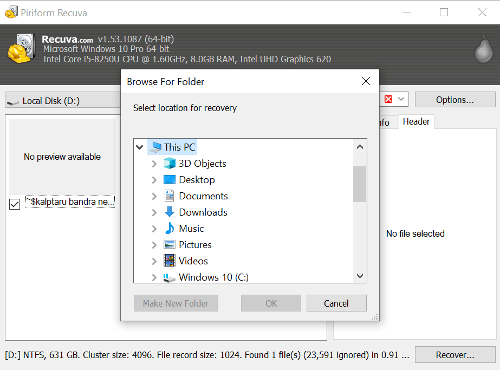Expand the Windows 10 (C:) drive node
This screenshot has width=500, height=370.
pyautogui.click(x=154, y=277)
